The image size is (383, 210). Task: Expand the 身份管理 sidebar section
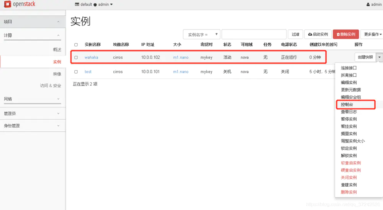(33, 126)
